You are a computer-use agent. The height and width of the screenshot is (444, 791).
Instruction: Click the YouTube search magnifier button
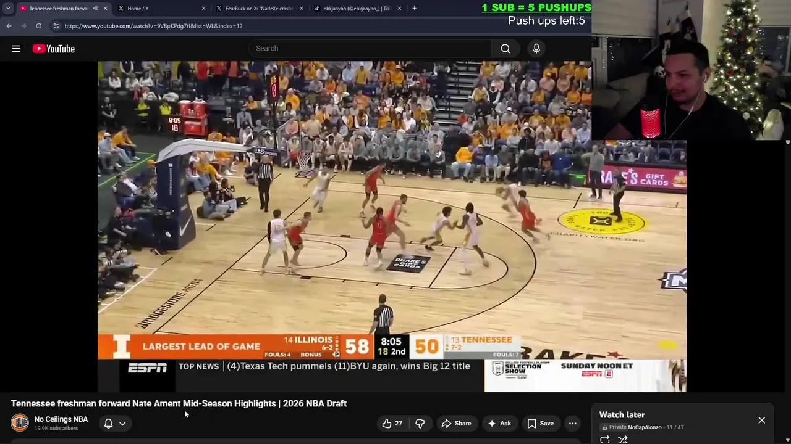point(505,49)
